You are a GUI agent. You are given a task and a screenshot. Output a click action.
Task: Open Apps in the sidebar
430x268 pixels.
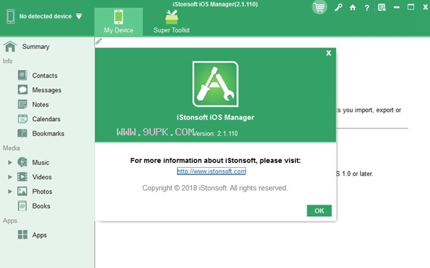[x=39, y=235]
